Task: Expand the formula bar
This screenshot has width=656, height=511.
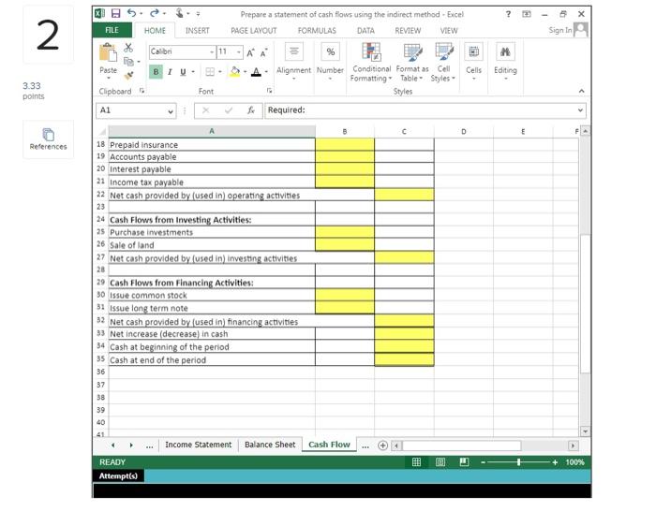Action: pos(580,110)
